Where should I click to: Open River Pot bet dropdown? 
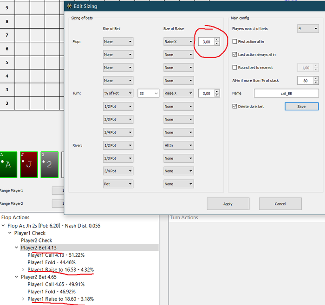point(118,184)
